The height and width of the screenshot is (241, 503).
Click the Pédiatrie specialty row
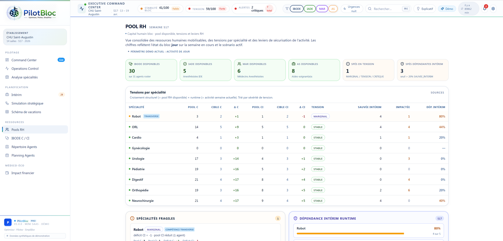287,169
